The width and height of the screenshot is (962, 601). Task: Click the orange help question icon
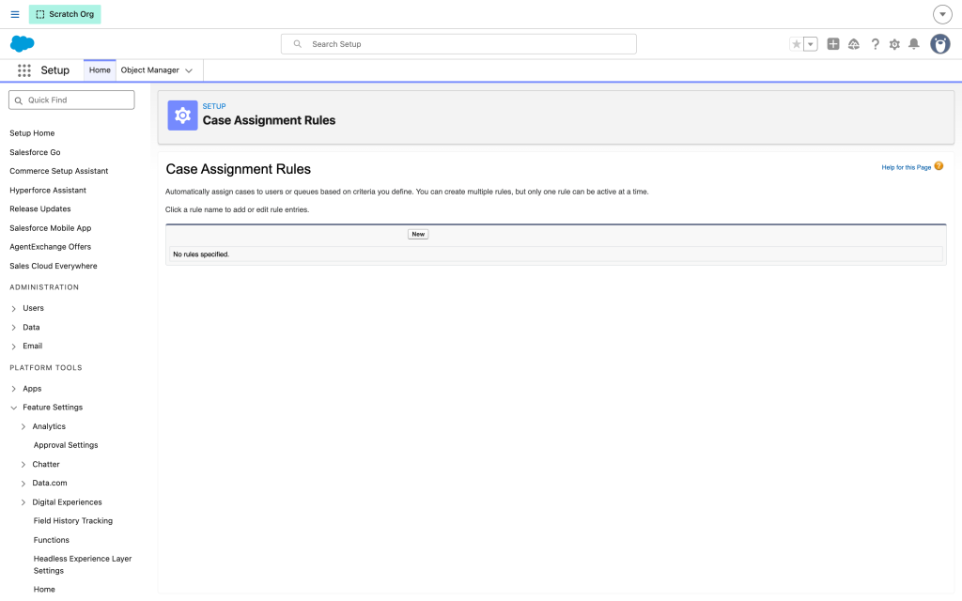(x=939, y=166)
